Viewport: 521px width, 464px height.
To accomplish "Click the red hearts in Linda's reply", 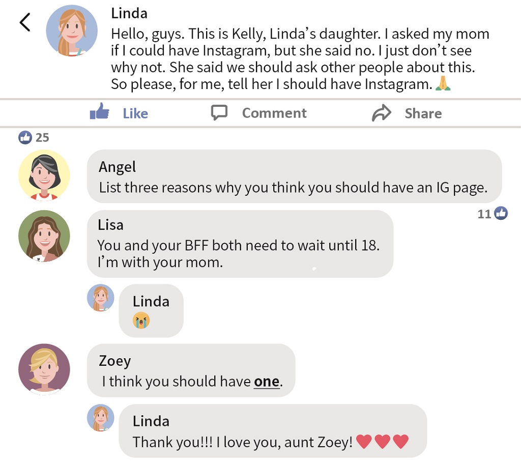I will (383, 442).
